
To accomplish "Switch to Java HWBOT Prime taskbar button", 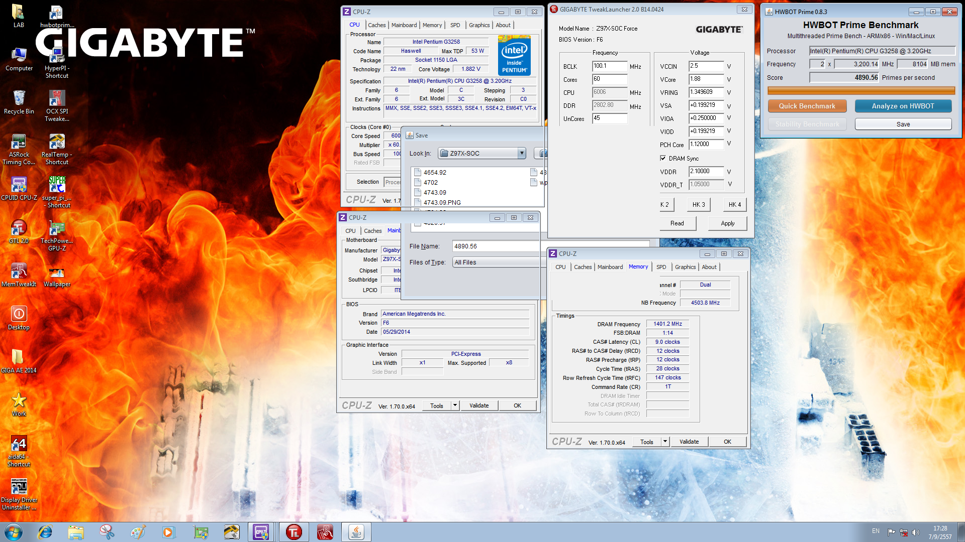I will point(356,532).
